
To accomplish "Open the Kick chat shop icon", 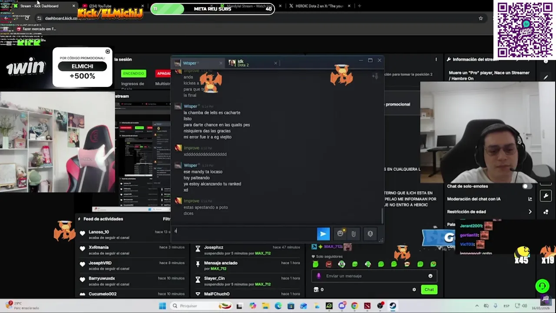I will pyautogui.click(x=316, y=290).
